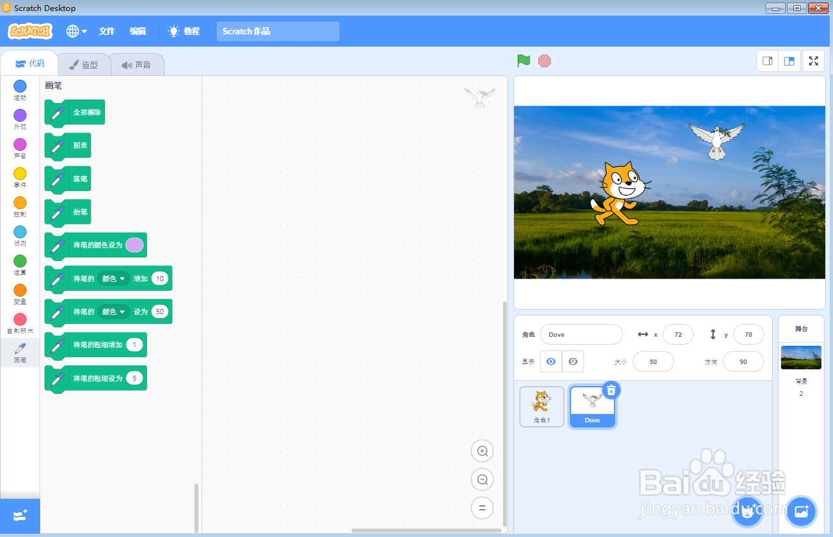This screenshot has width=833, height=537.
Task: Show the sprite with eye button
Action: click(551, 361)
